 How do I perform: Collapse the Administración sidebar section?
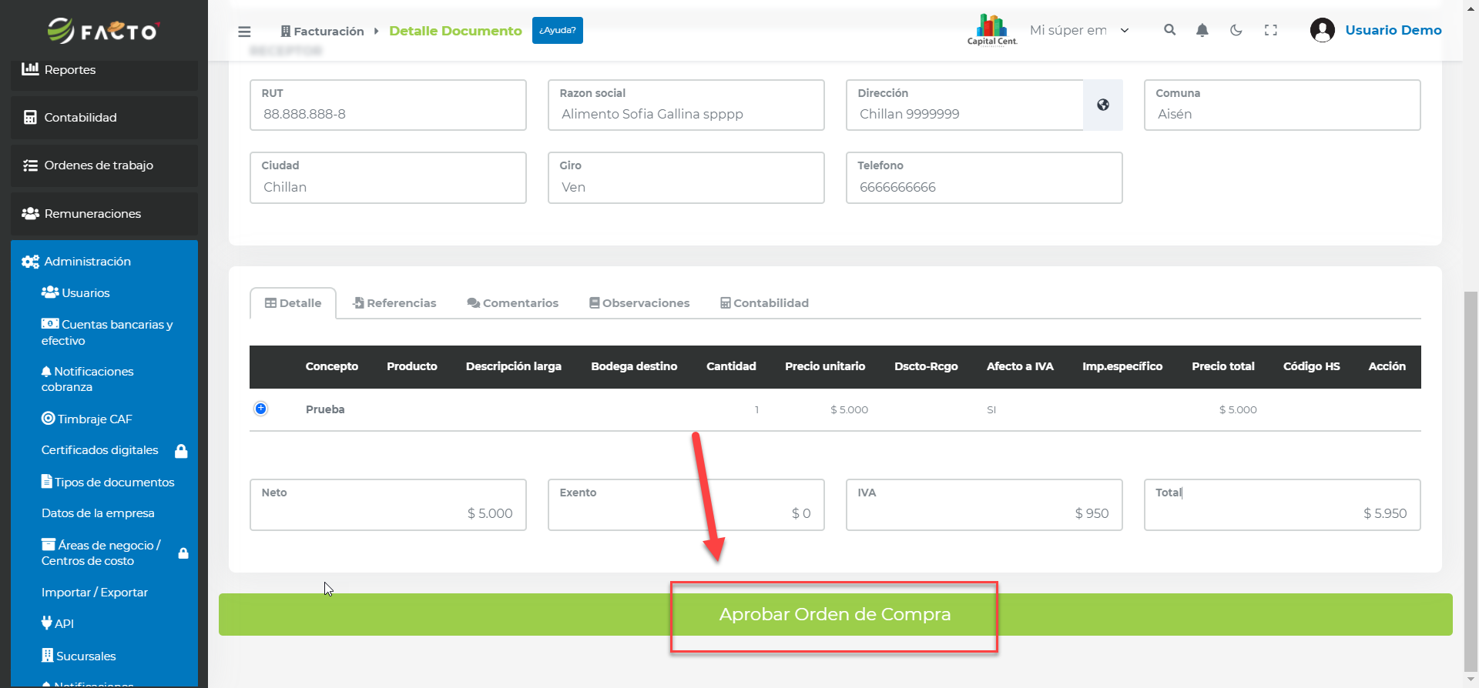click(87, 262)
